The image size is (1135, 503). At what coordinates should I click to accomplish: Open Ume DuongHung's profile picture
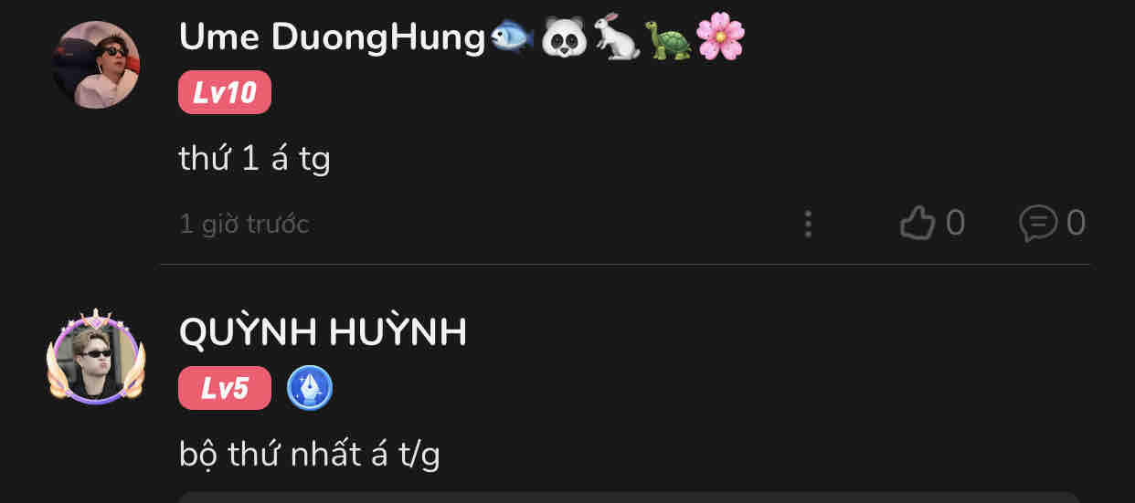[96, 65]
